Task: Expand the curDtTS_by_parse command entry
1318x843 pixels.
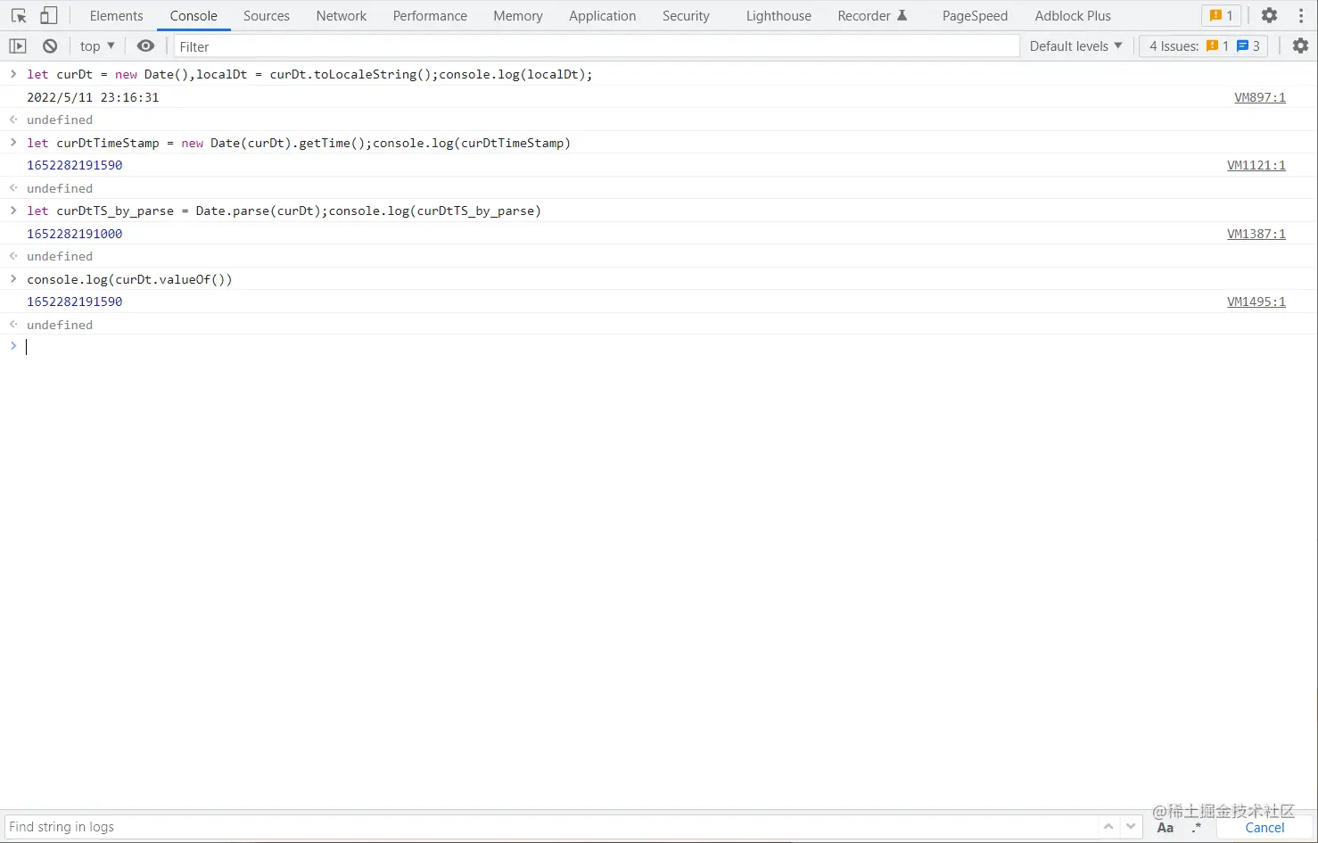Action: pyautogui.click(x=13, y=211)
